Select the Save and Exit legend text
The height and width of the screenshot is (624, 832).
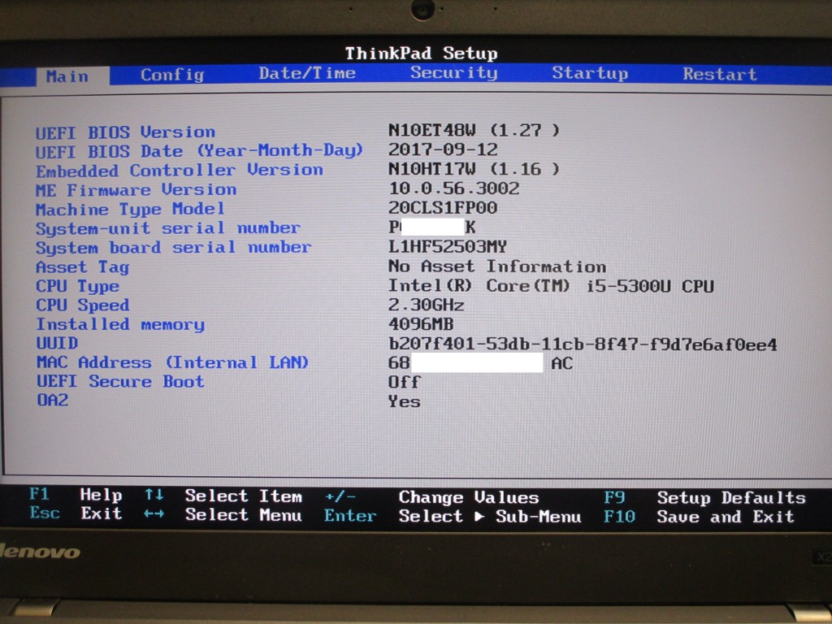coord(726,516)
